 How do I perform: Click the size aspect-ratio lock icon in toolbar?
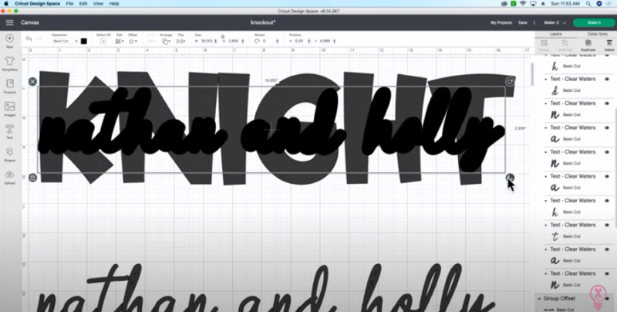point(222,36)
